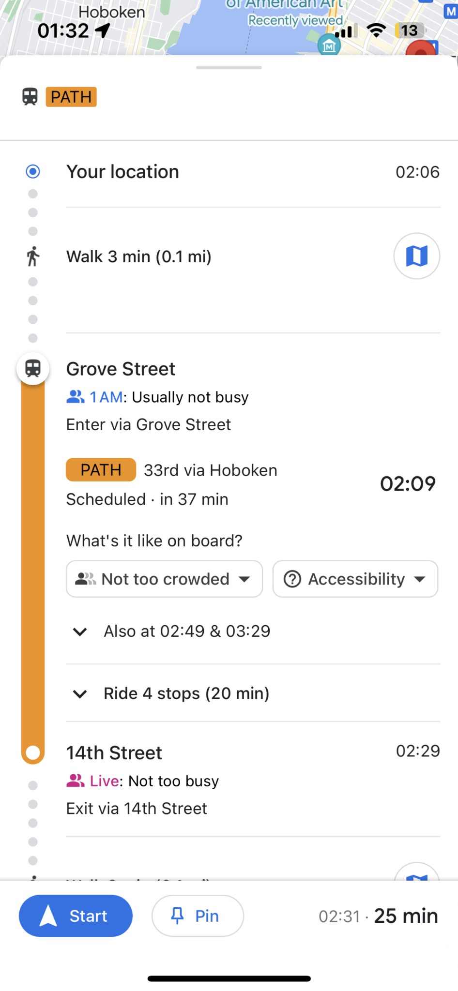Open the Not too crowded dropdown
The image size is (458, 991).
click(164, 579)
